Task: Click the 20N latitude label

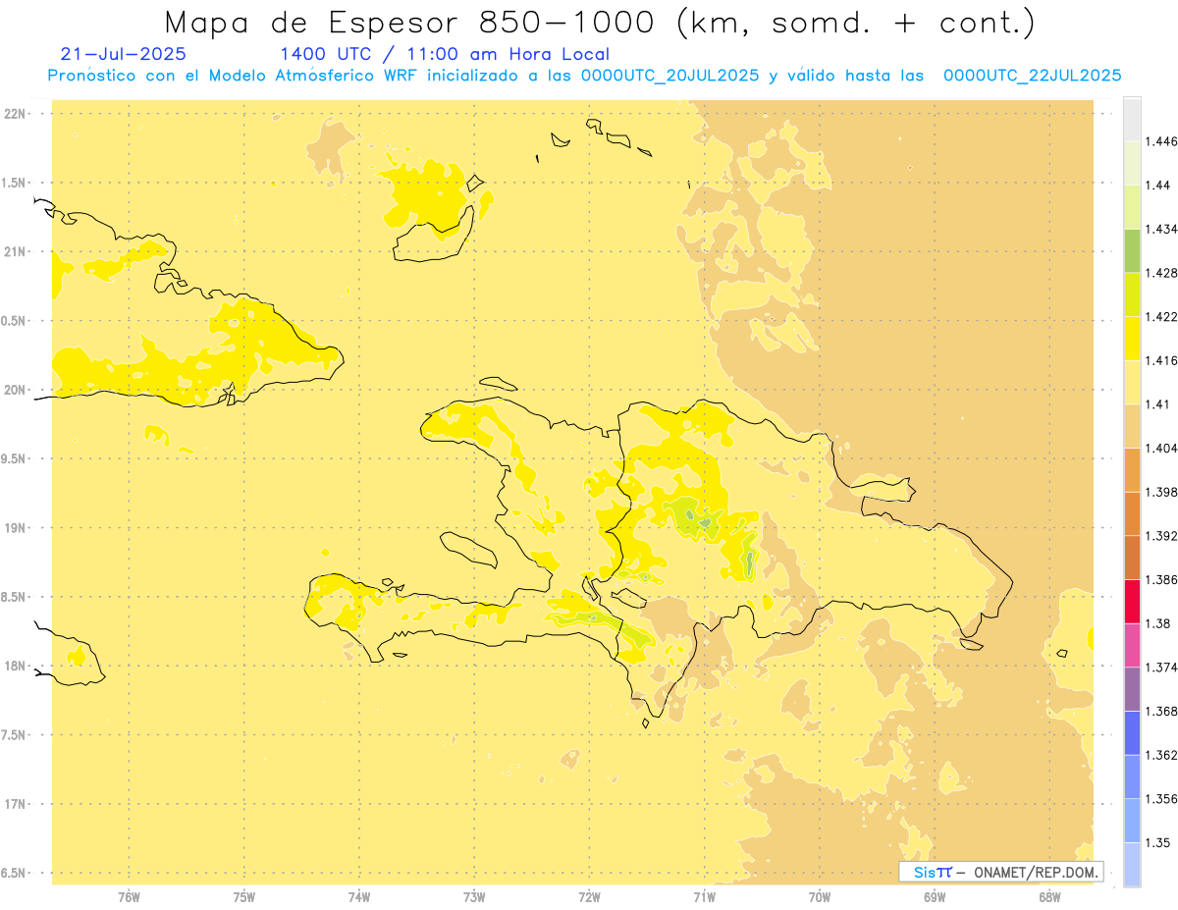Action: pos(15,390)
